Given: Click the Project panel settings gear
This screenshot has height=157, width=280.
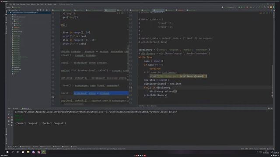Looking at the screenshot, I should pyautogui.click(x=47, y=10).
